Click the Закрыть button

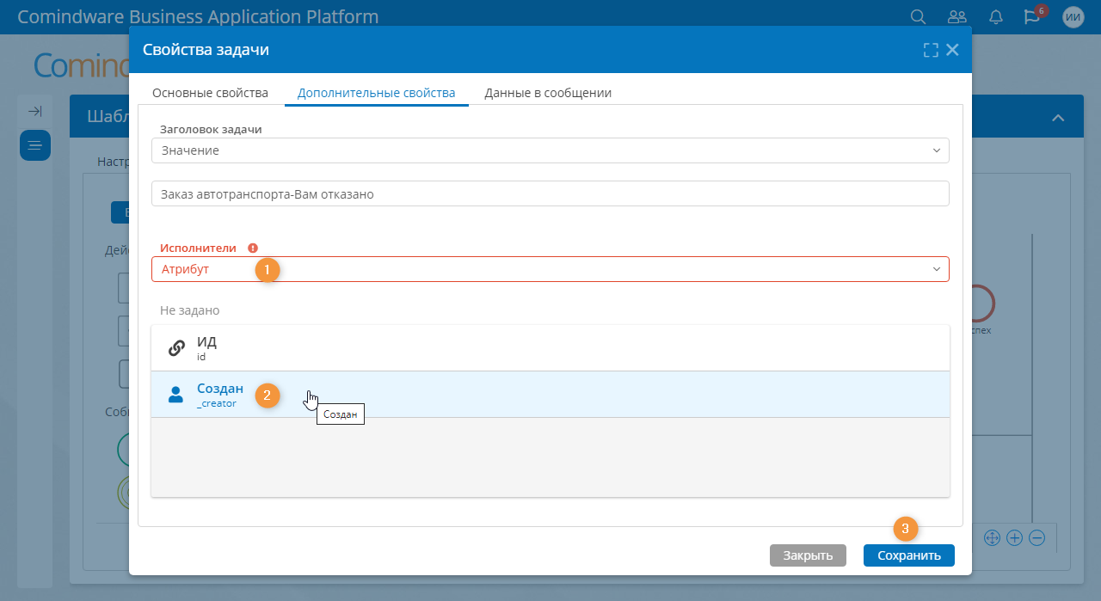[808, 555]
